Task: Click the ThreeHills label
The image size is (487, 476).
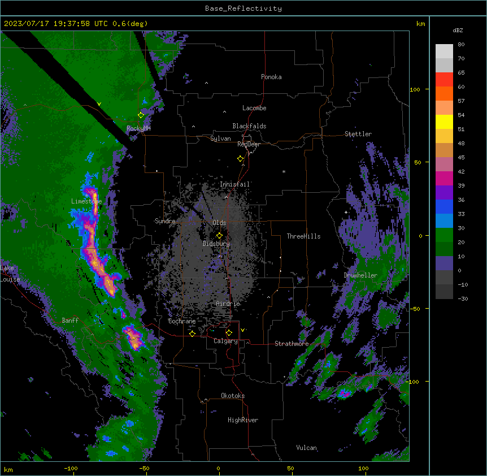Action: point(303,236)
